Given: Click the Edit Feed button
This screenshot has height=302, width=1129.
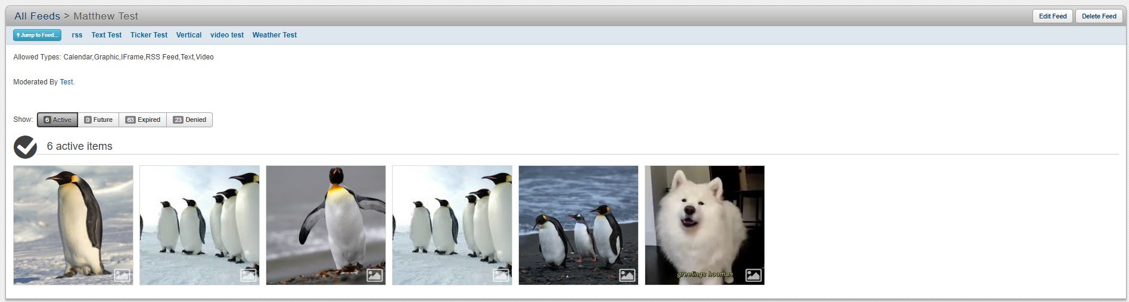Looking at the screenshot, I should point(1053,16).
